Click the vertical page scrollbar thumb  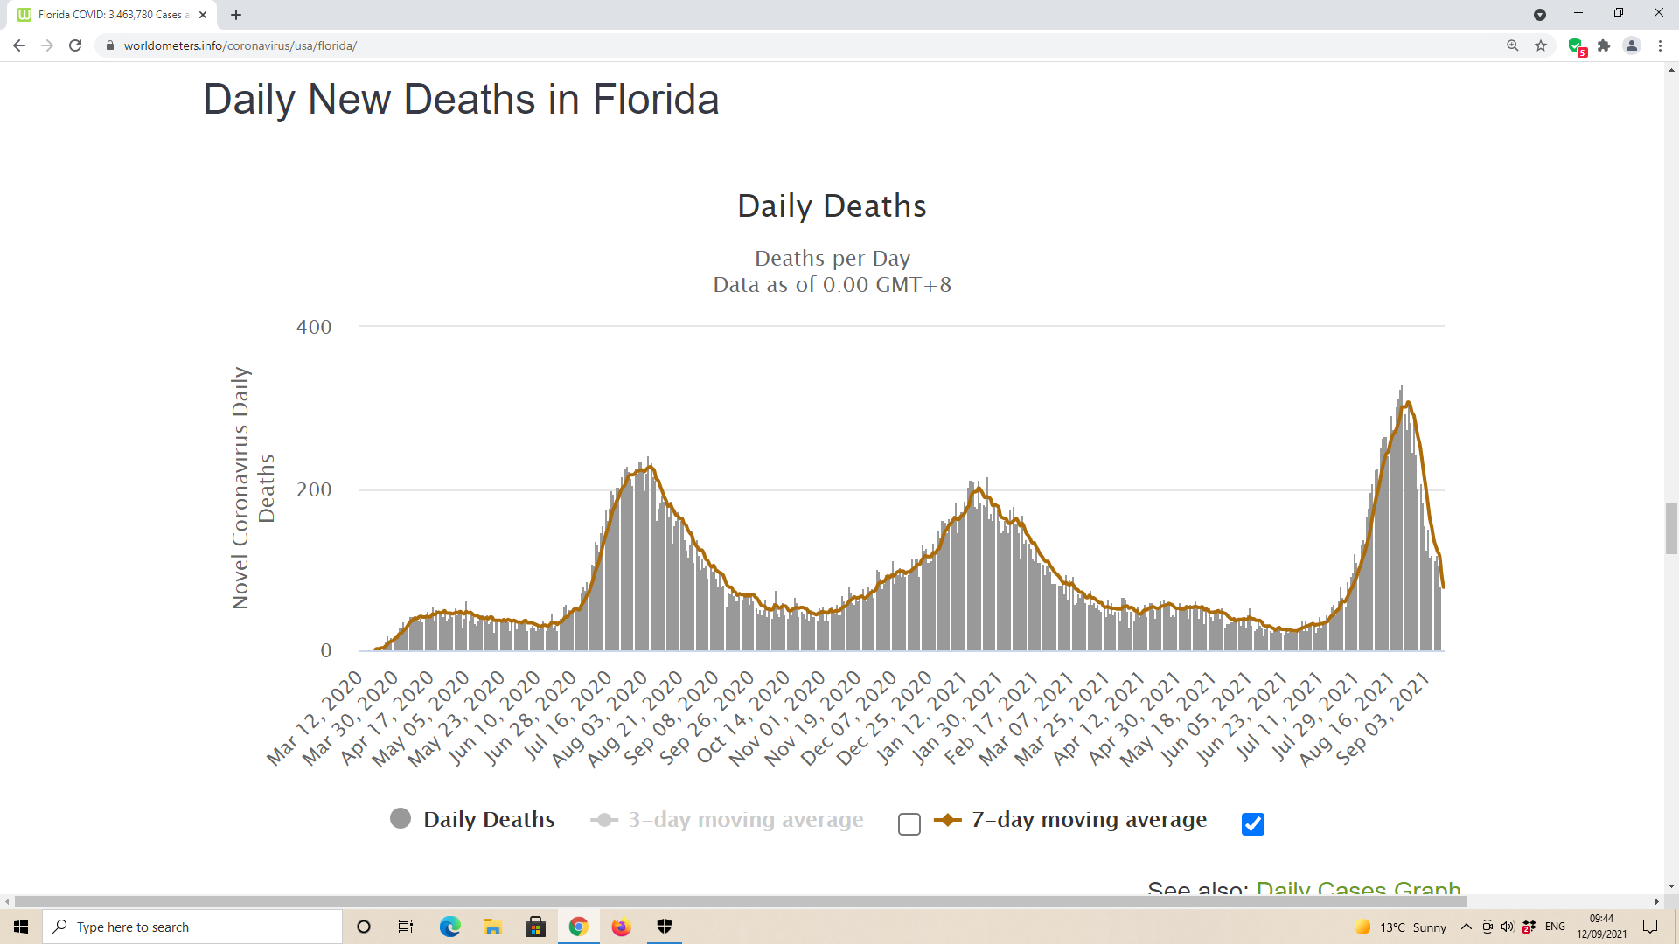pyautogui.click(x=1671, y=528)
